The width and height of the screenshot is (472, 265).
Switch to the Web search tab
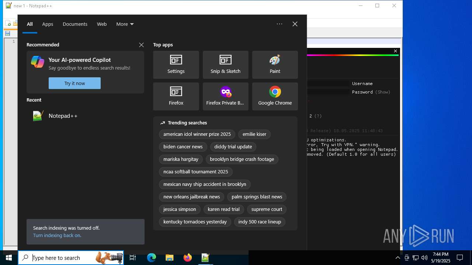tap(102, 24)
